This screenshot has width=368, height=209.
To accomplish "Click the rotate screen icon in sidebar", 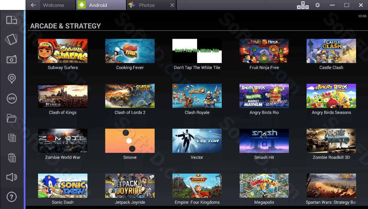I will click(x=12, y=20).
